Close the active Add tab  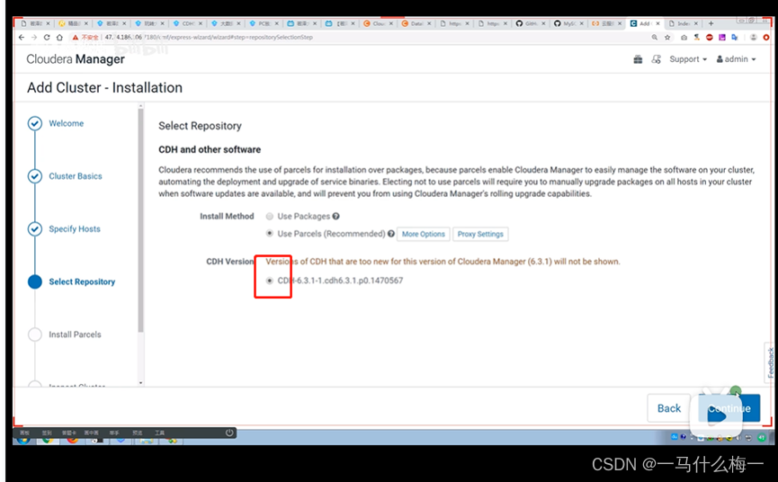pyautogui.click(x=657, y=23)
